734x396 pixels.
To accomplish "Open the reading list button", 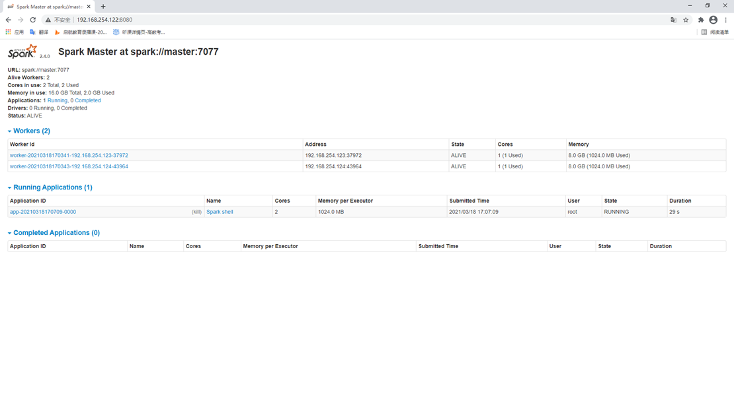I will (x=715, y=32).
